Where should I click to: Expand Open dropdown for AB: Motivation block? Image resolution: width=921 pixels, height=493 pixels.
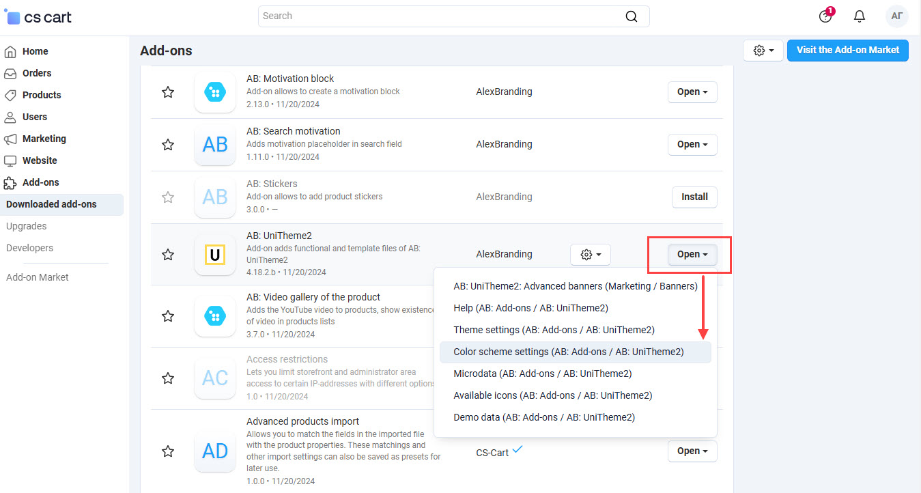692,91
